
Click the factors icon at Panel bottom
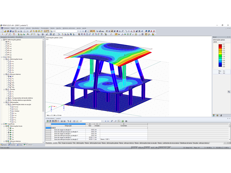point(217,115)
